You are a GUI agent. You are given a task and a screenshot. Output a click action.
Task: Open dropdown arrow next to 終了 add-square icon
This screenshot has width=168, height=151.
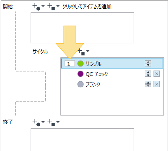pos(58,122)
